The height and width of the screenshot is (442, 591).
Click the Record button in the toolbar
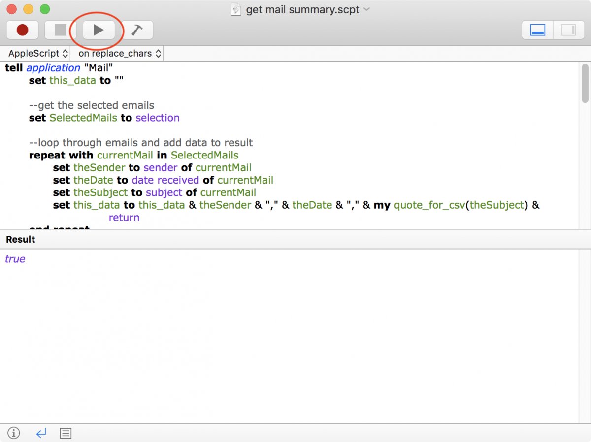(22, 31)
